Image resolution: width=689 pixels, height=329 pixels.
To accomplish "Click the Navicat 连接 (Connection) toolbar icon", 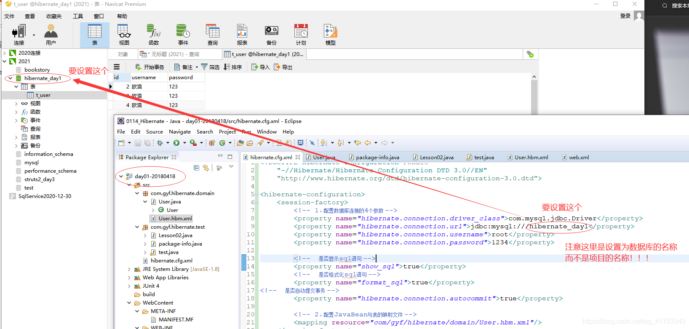I will pos(19,35).
